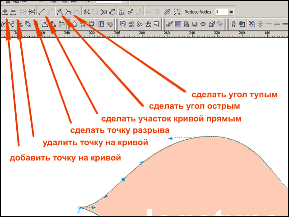Select the Pen tool icon

28,24
